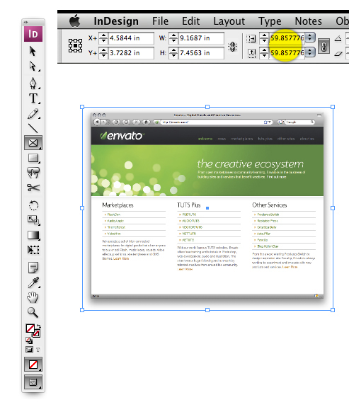Click the Scale X percentage field
This screenshot has height=412, width=349.
coord(287,38)
